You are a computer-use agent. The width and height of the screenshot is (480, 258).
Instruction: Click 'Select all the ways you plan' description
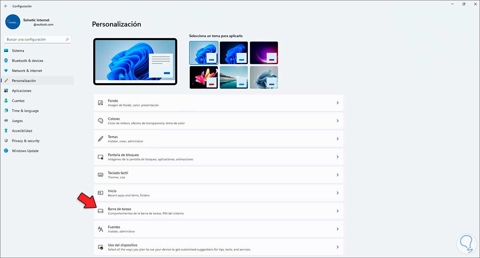pos(179,250)
